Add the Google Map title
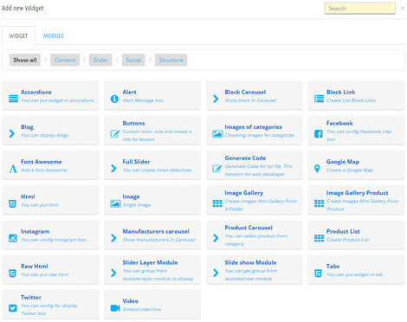This screenshot has width=407, height=322. [343, 162]
